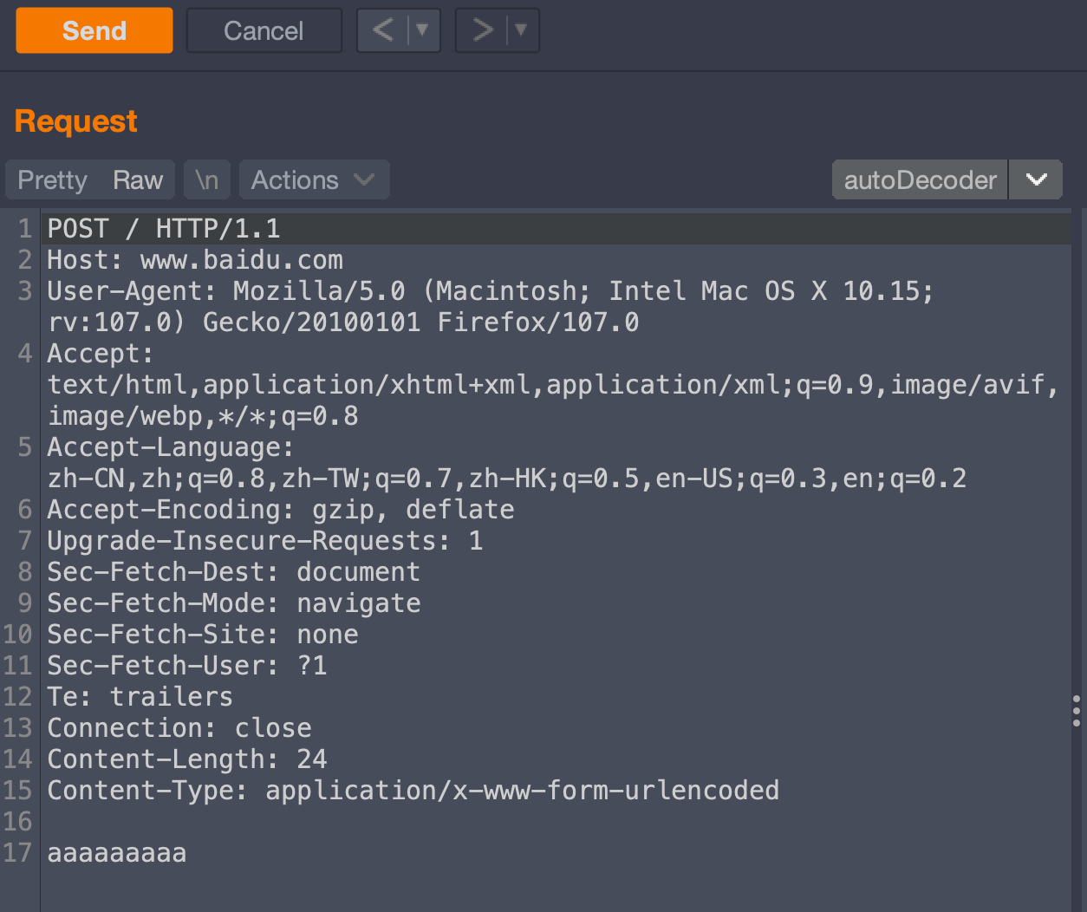Screen dimensions: 1087x912
Task: Click the POST / HTTP/1.1 request line
Action: 164,229
